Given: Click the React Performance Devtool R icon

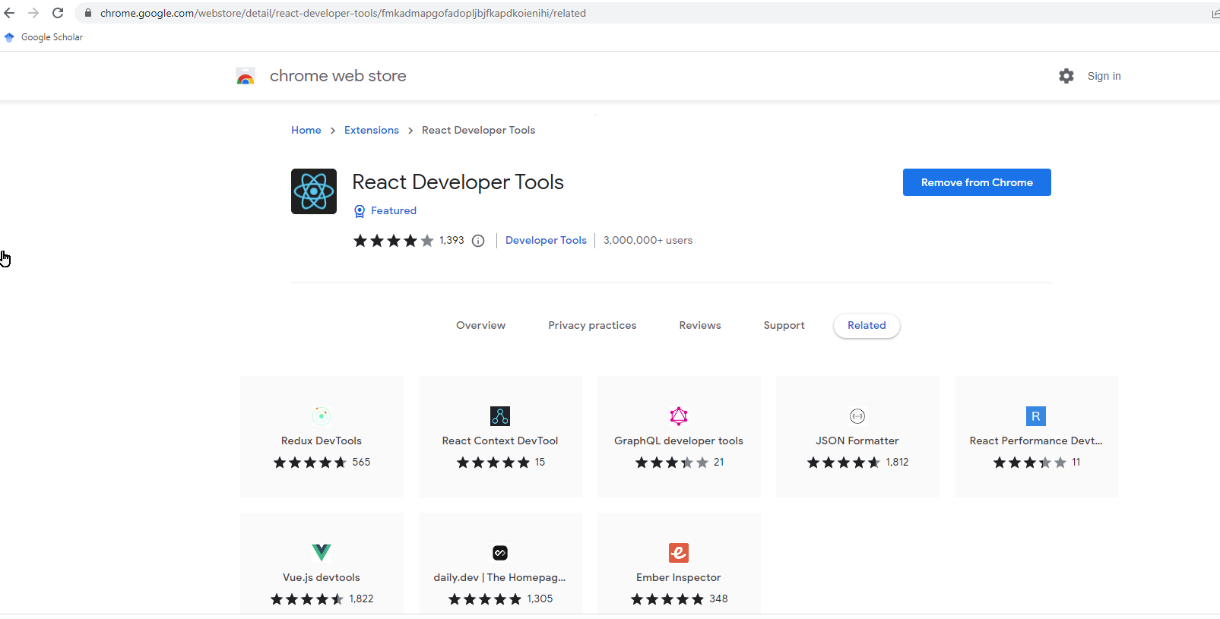Looking at the screenshot, I should (x=1036, y=415).
